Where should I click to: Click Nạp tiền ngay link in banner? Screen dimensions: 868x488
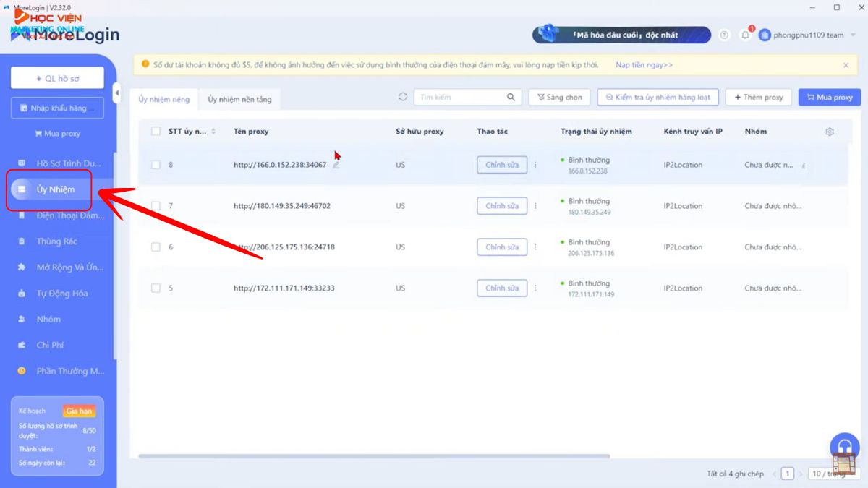pyautogui.click(x=644, y=65)
